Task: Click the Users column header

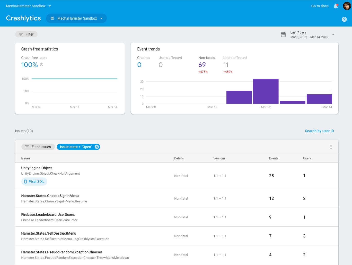Action: click(307, 158)
